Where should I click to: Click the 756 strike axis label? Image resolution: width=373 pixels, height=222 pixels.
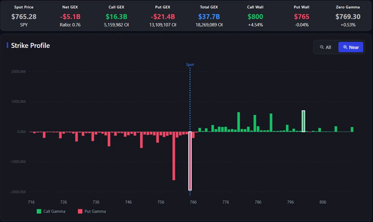(161, 202)
